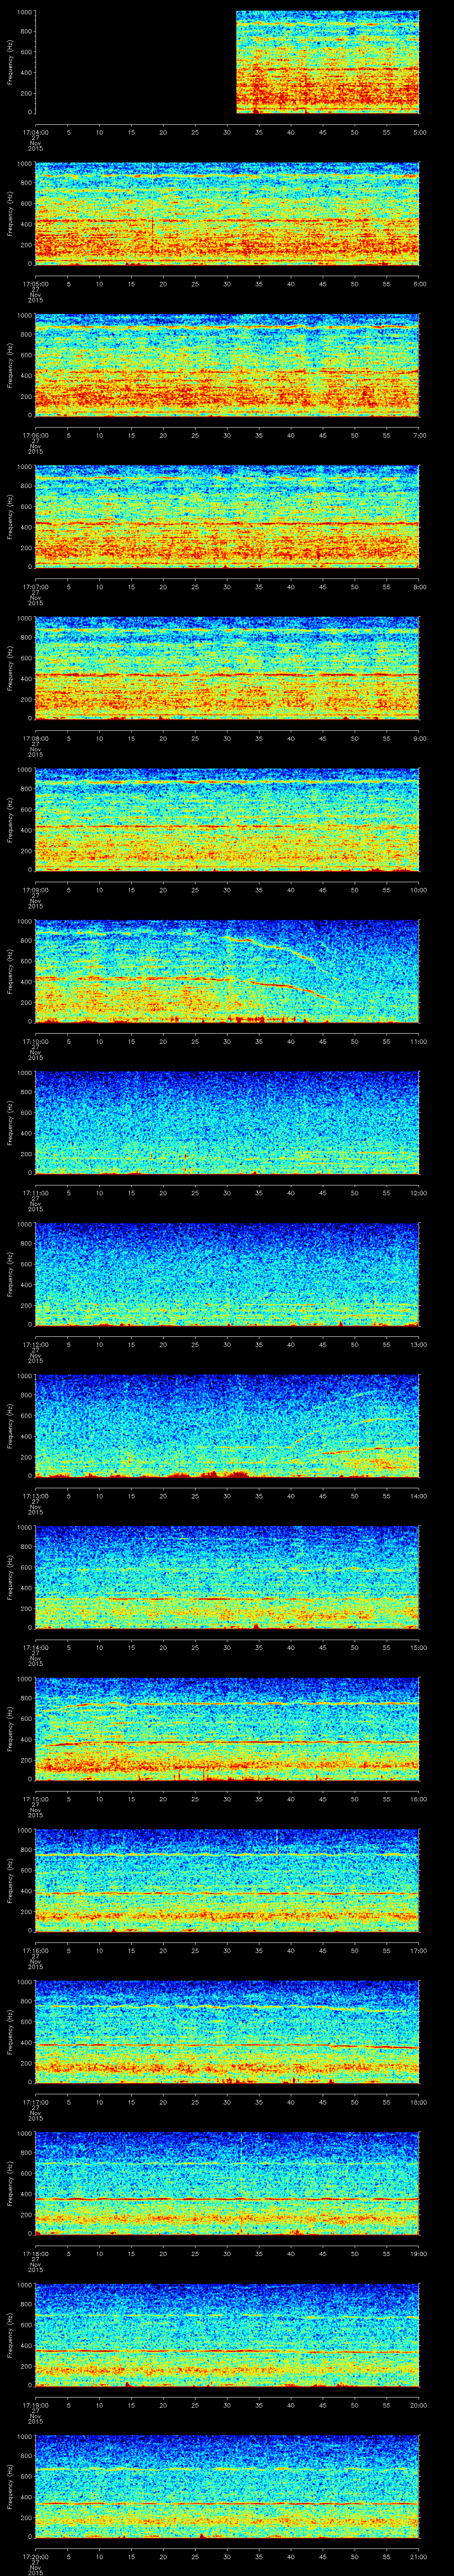Click the 14:00 end time label

pos(418,1495)
